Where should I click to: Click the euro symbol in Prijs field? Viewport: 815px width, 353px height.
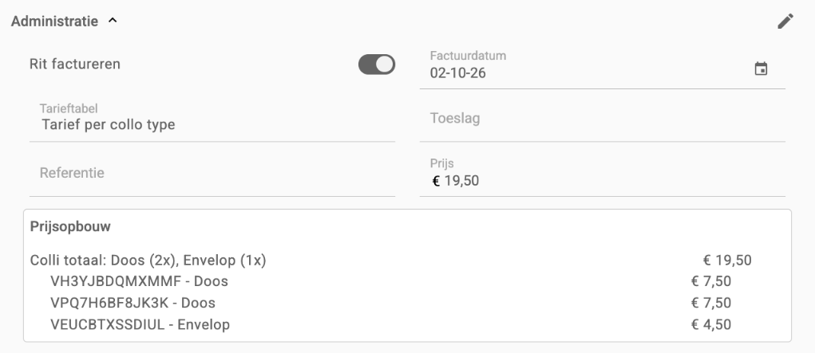pyautogui.click(x=436, y=181)
